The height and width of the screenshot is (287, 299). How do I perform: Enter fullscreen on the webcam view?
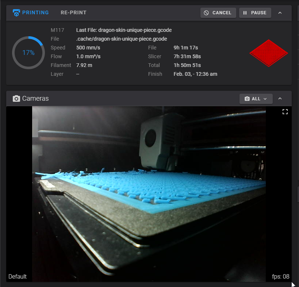pos(285,112)
